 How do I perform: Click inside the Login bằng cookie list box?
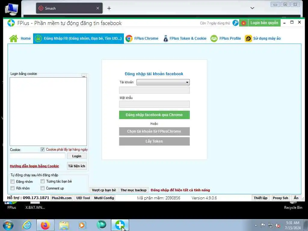tap(48, 112)
